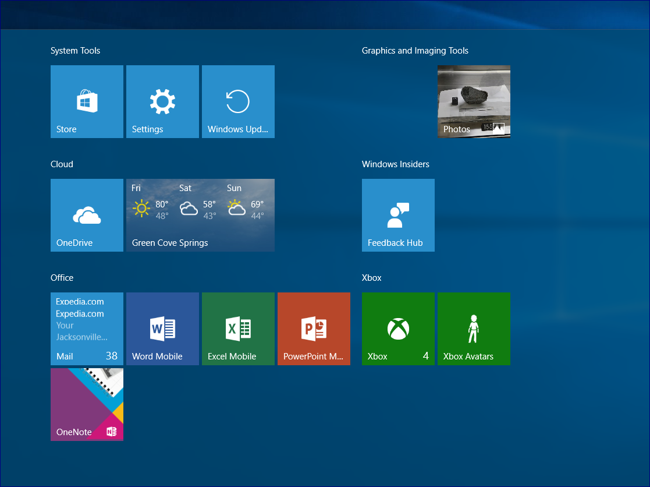Open the Settings gear tile
650x487 pixels.
162,101
